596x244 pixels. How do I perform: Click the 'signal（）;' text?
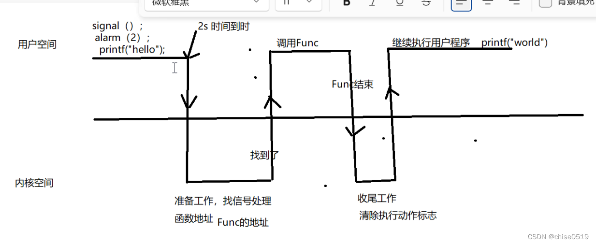coord(117,26)
